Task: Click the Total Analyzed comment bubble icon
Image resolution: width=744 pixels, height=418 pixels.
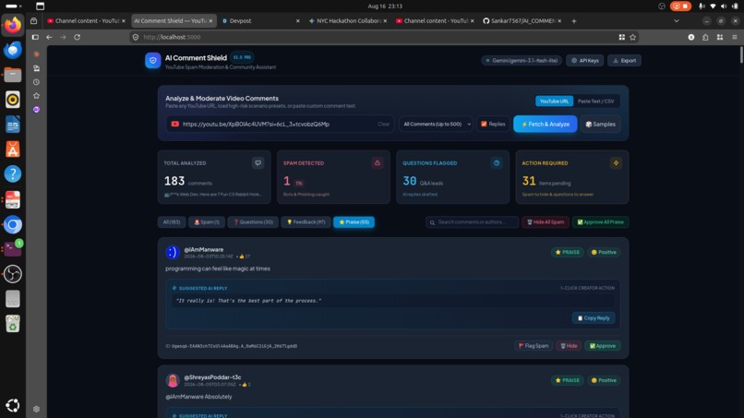Action: tap(258, 162)
